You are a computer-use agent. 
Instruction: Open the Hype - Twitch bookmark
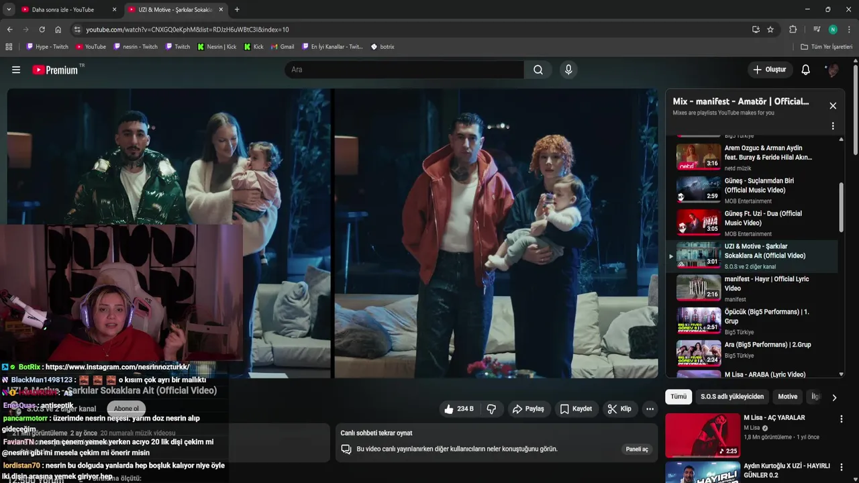click(x=47, y=47)
